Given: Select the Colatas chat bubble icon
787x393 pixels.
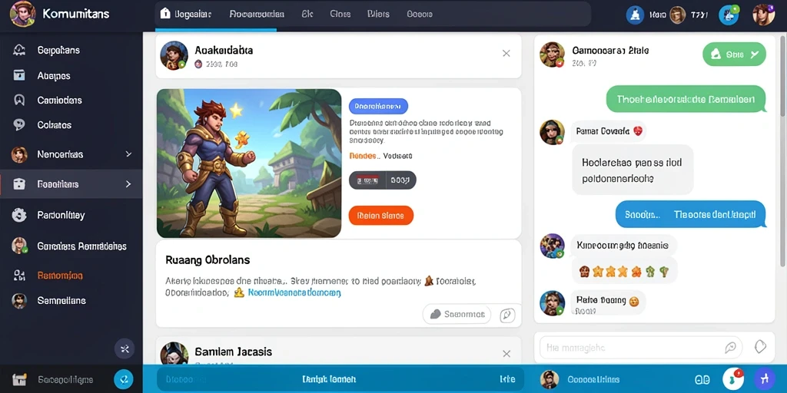Looking at the screenshot, I should point(19,125).
